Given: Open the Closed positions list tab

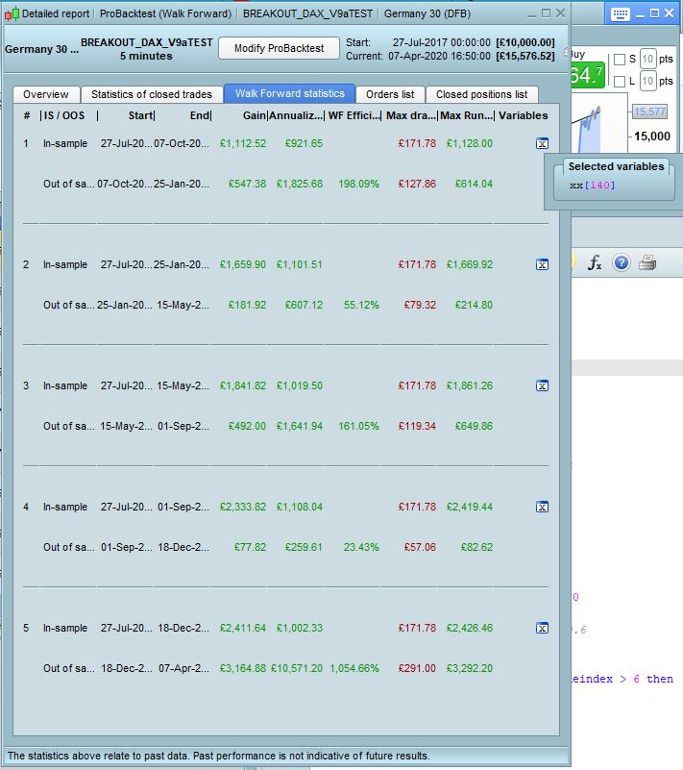Looking at the screenshot, I should [481, 94].
